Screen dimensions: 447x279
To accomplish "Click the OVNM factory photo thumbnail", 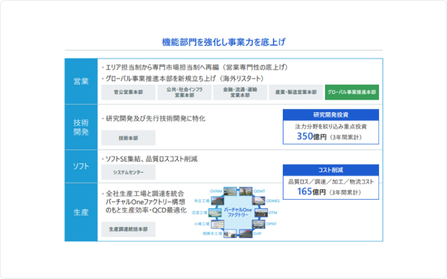I will [x=230, y=191].
